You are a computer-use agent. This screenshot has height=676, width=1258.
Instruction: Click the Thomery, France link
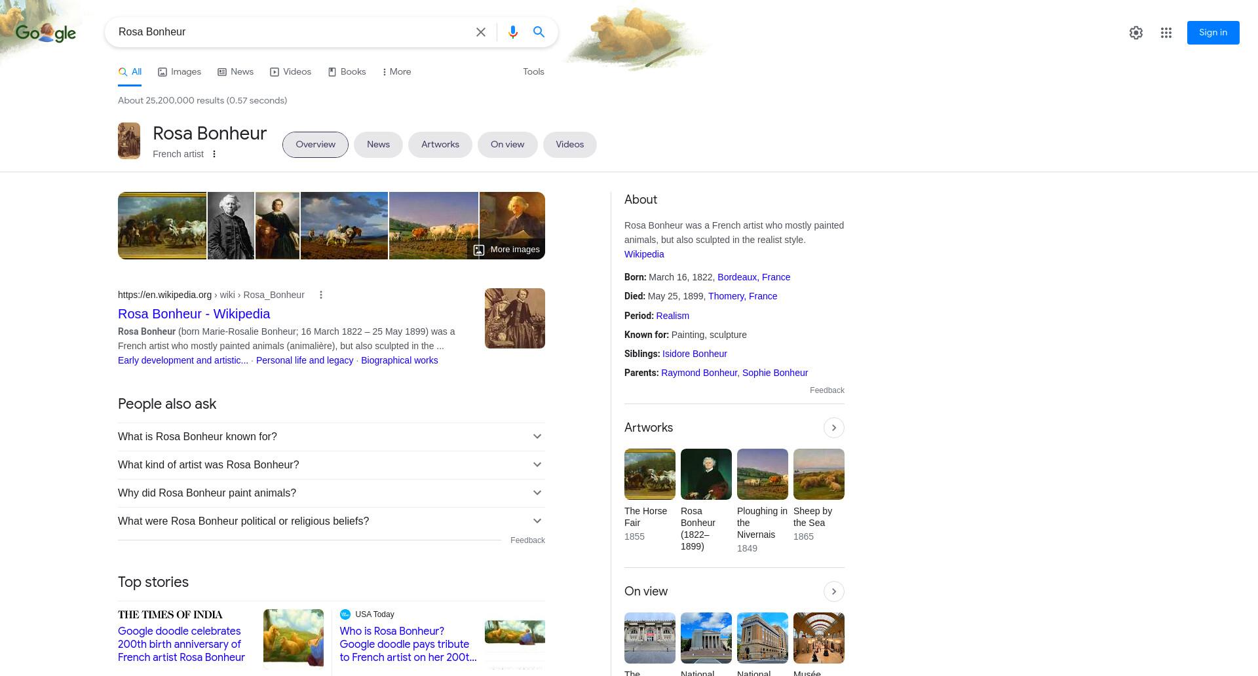coord(743,297)
